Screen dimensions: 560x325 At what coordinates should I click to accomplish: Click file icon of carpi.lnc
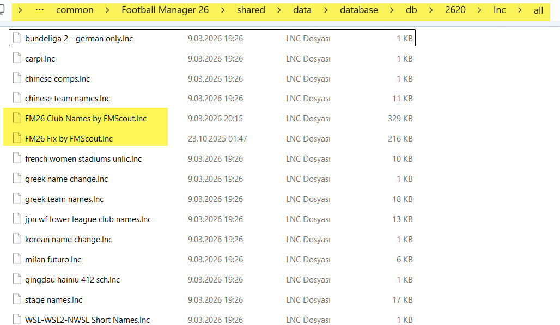coord(16,59)
